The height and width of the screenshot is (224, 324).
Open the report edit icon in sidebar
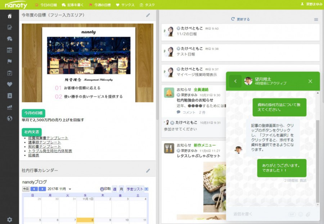(x=9, y=27)
